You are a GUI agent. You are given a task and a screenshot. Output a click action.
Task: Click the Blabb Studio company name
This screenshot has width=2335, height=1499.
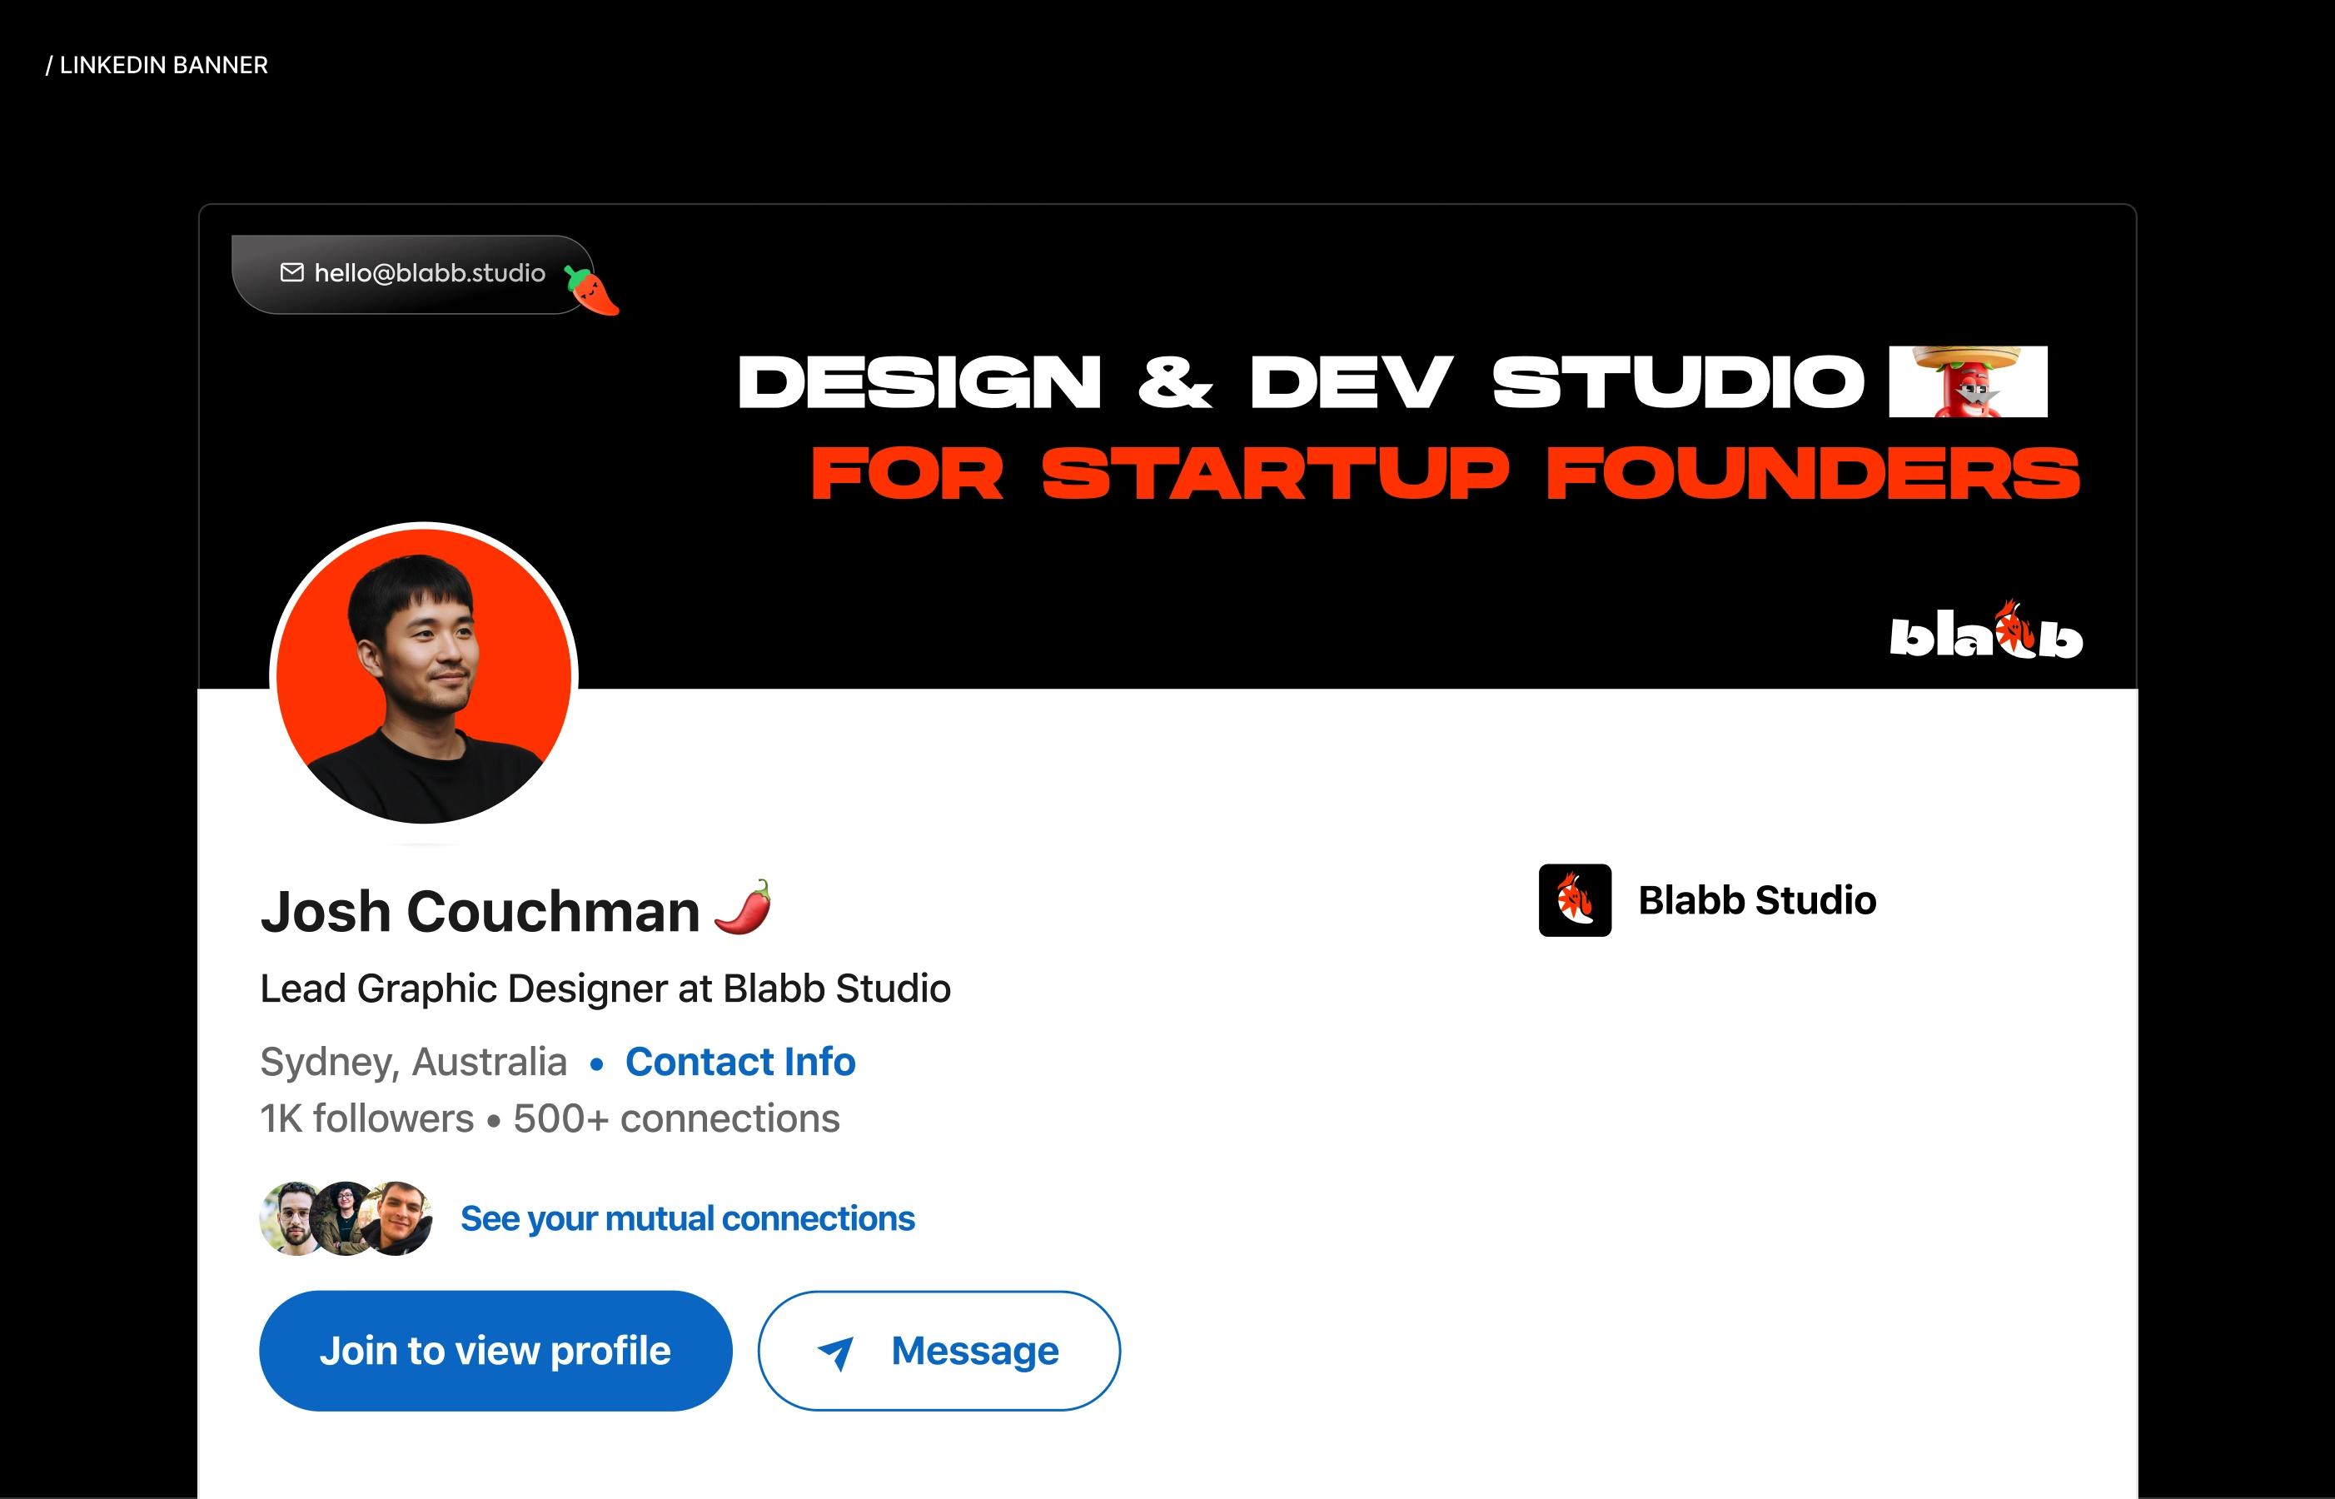(1757, 900)
